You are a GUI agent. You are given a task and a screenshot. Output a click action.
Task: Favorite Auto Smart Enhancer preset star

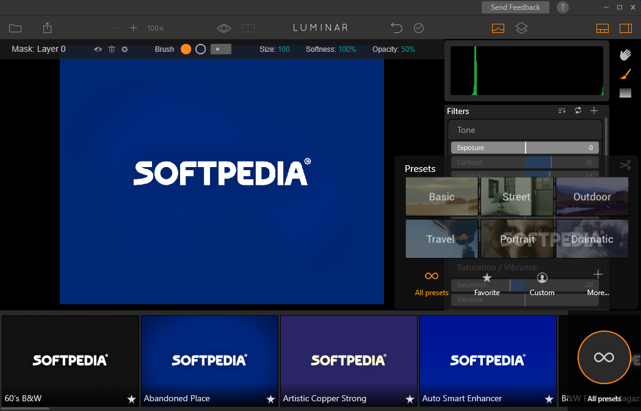pos(549,399)
